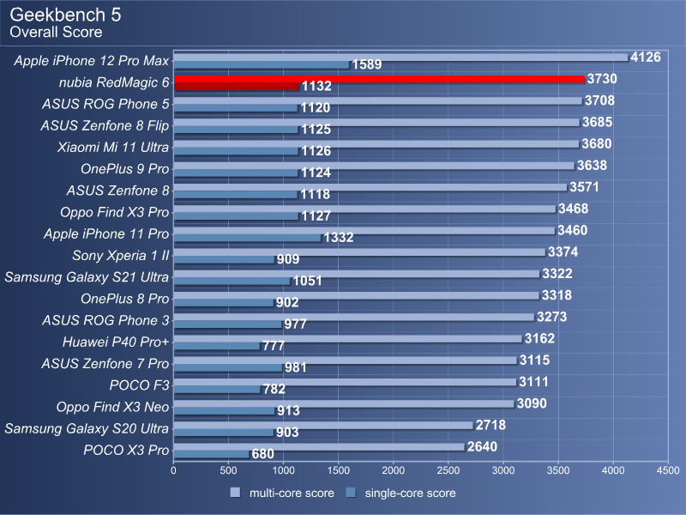Click the 1589 single-core score value

(x=367, y=64)
